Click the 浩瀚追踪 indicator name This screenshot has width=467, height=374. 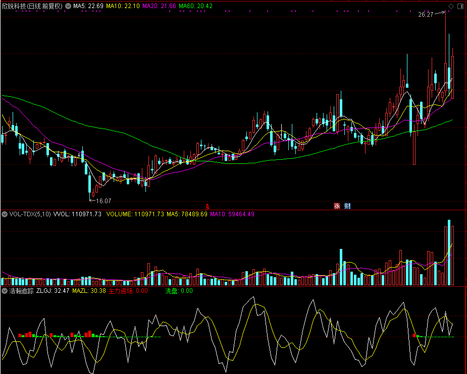(x=21, y=291)
